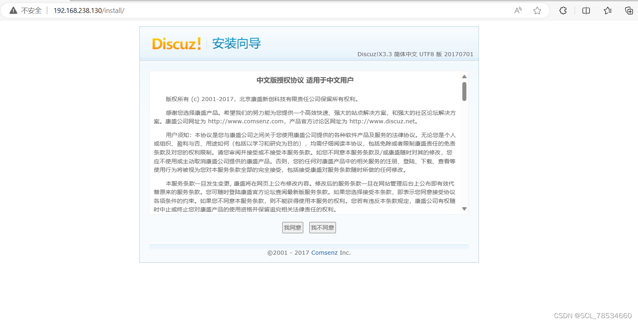Screen dimensions: 638x323
Task: Click the 不安全 security label
Action: point(31,11)
